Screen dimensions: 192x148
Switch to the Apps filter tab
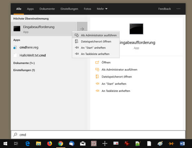pyautogui.click(x=30, y=9)
